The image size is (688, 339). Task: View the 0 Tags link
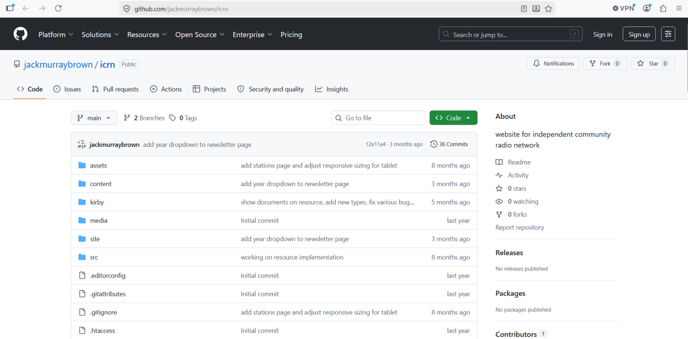(183, 118)
